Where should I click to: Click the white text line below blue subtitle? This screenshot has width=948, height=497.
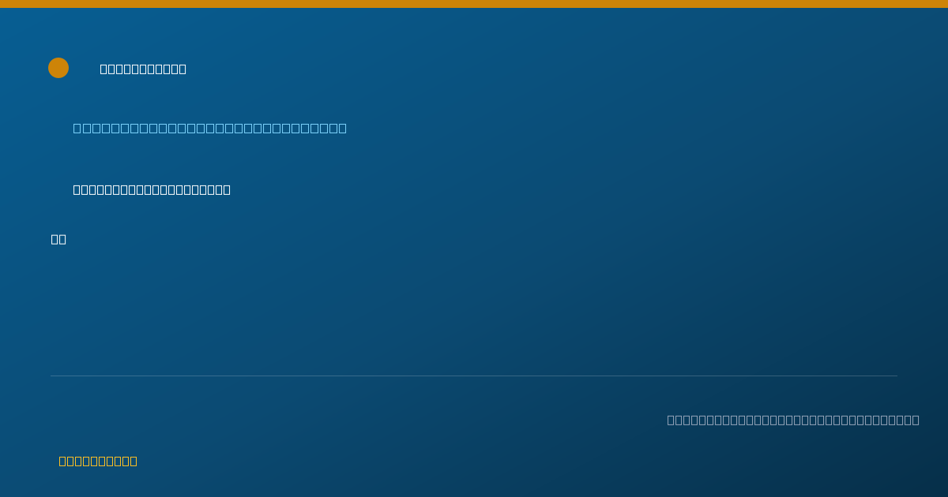tap(152, 189)
